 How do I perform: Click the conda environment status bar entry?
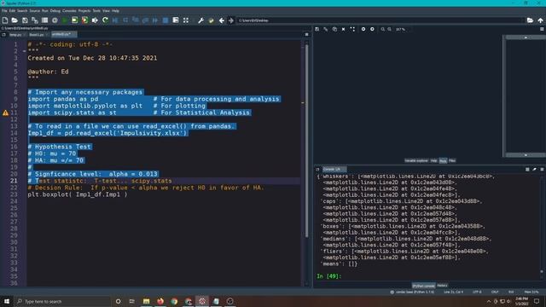click(412, 292)
